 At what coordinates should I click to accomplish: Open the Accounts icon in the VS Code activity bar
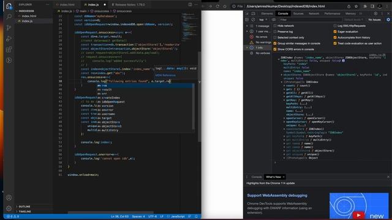(9, 197)
